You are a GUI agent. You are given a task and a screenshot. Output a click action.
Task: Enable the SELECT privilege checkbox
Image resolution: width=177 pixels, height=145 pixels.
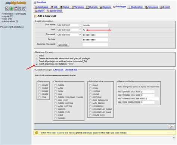pos(40,85)
